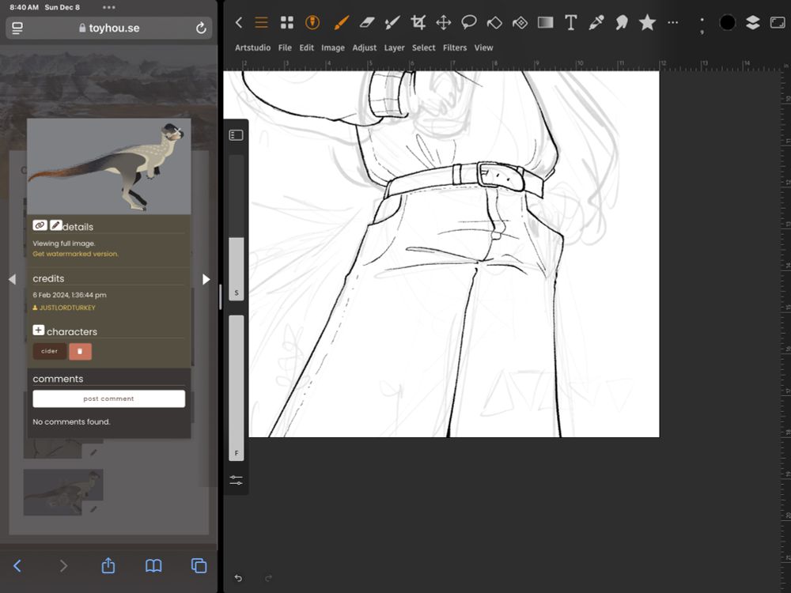Select the Gradient tool
Image resolution: width=791 pixels, height=593 pixels.
pos(545,23)
